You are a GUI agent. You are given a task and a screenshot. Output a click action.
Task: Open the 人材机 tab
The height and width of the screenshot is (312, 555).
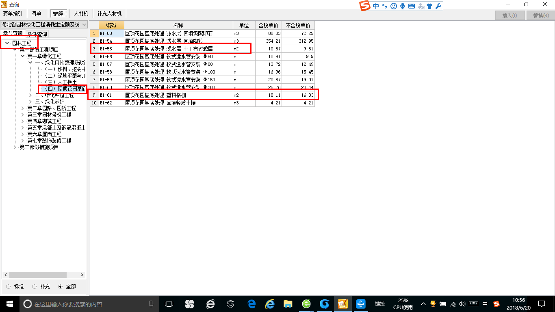[81, 14]
